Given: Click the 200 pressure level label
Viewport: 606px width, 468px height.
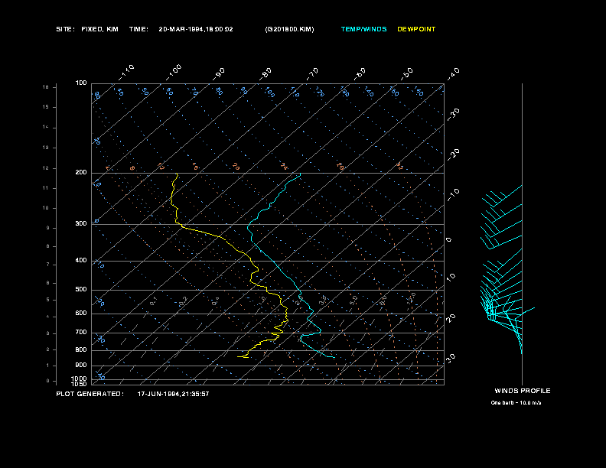Looking at the screenshot, I should pos(81,173).
